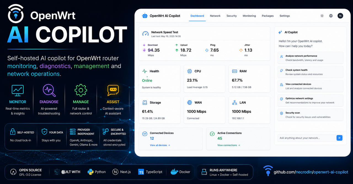353x184 pixels.
Task: Click the Next.js logo
Action: [116, 172]
